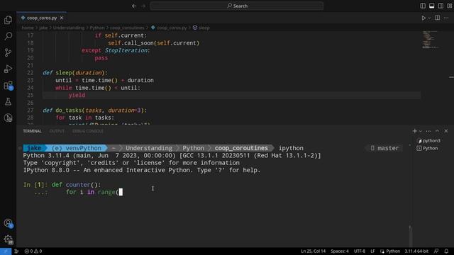The height and width of the screenshot is (255, 454).
Task: Click the 'coop_coroutines' breadcrumb
Action: 127,28
